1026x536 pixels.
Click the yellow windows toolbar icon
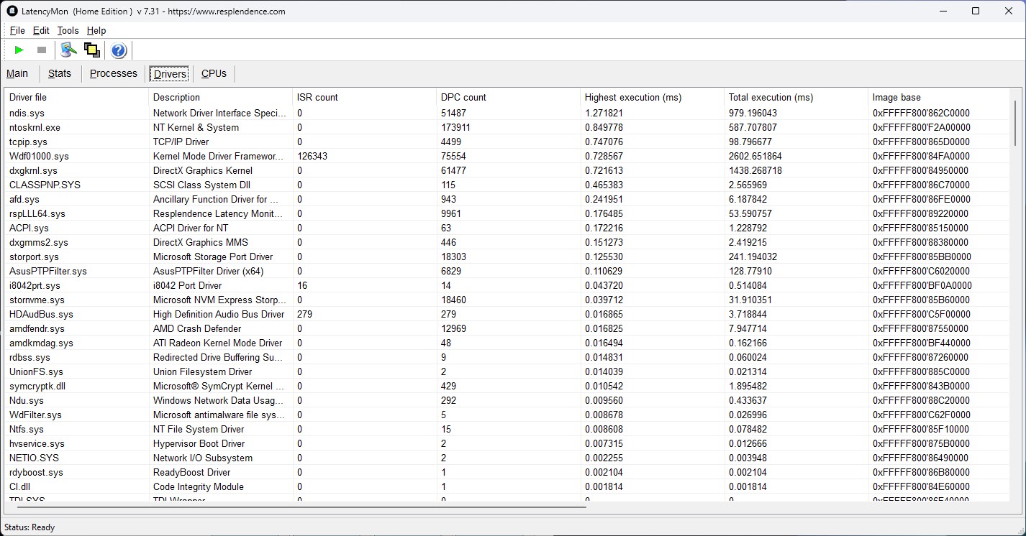point(91,50)
